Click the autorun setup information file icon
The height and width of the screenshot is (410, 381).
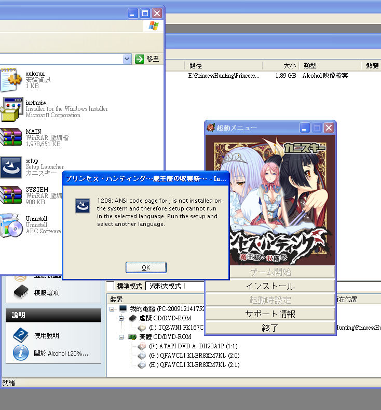(x=10, y=79)
